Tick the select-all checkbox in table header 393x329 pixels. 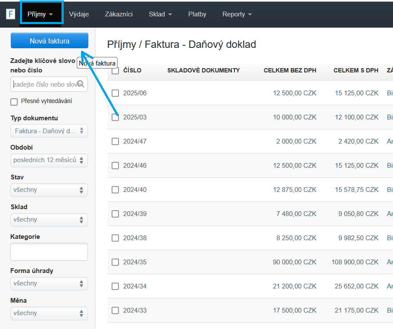[115, 71]
